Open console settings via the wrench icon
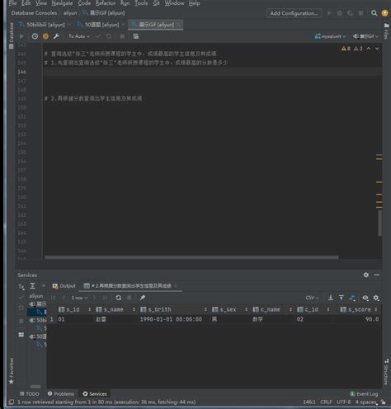391x409 pixels. click(x=56, y=36)
